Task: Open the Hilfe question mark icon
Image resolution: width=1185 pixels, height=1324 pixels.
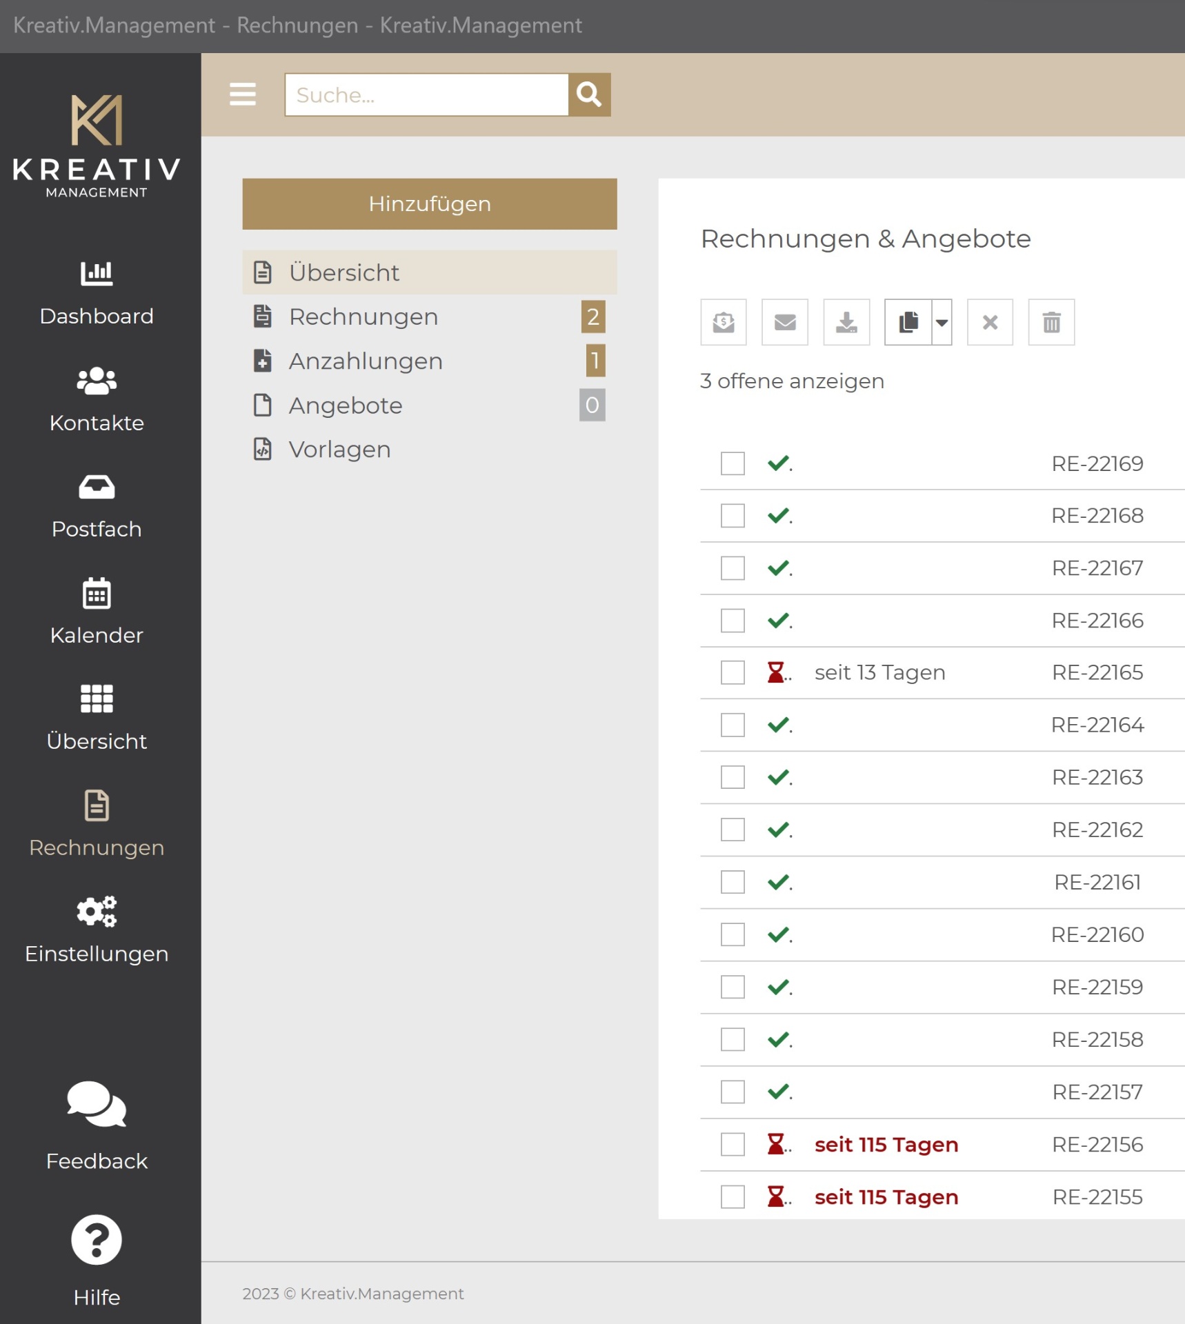Action: point(97,1239)
